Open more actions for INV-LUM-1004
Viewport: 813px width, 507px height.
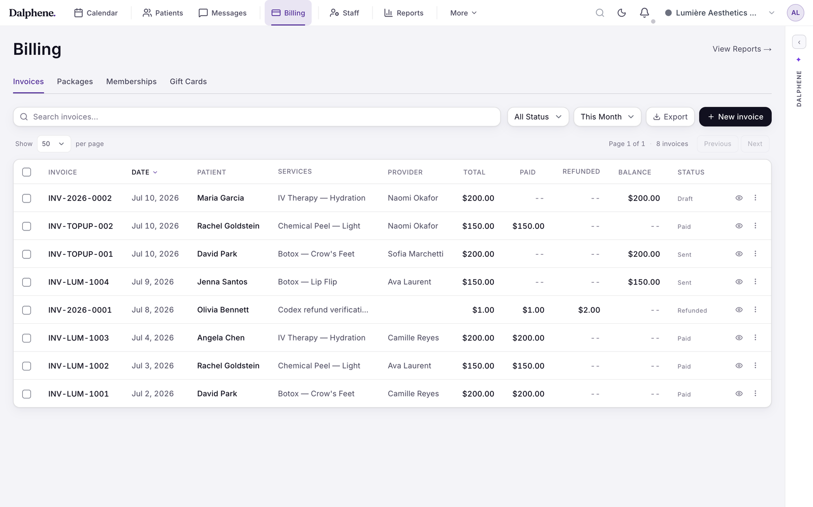tap(755, 282)
